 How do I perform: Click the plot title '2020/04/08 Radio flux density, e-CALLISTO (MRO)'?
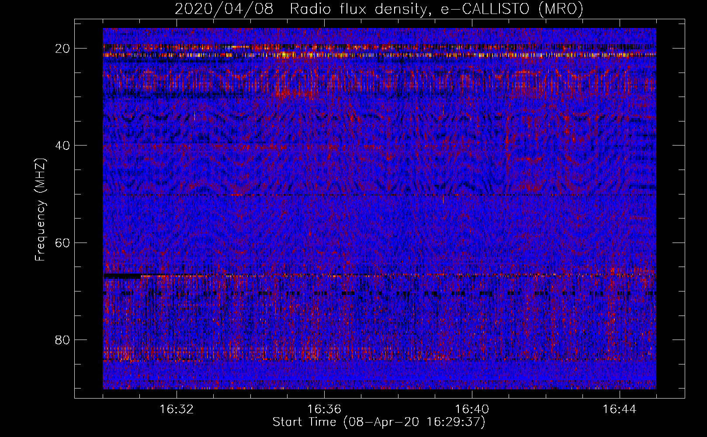tap(379, 9)
